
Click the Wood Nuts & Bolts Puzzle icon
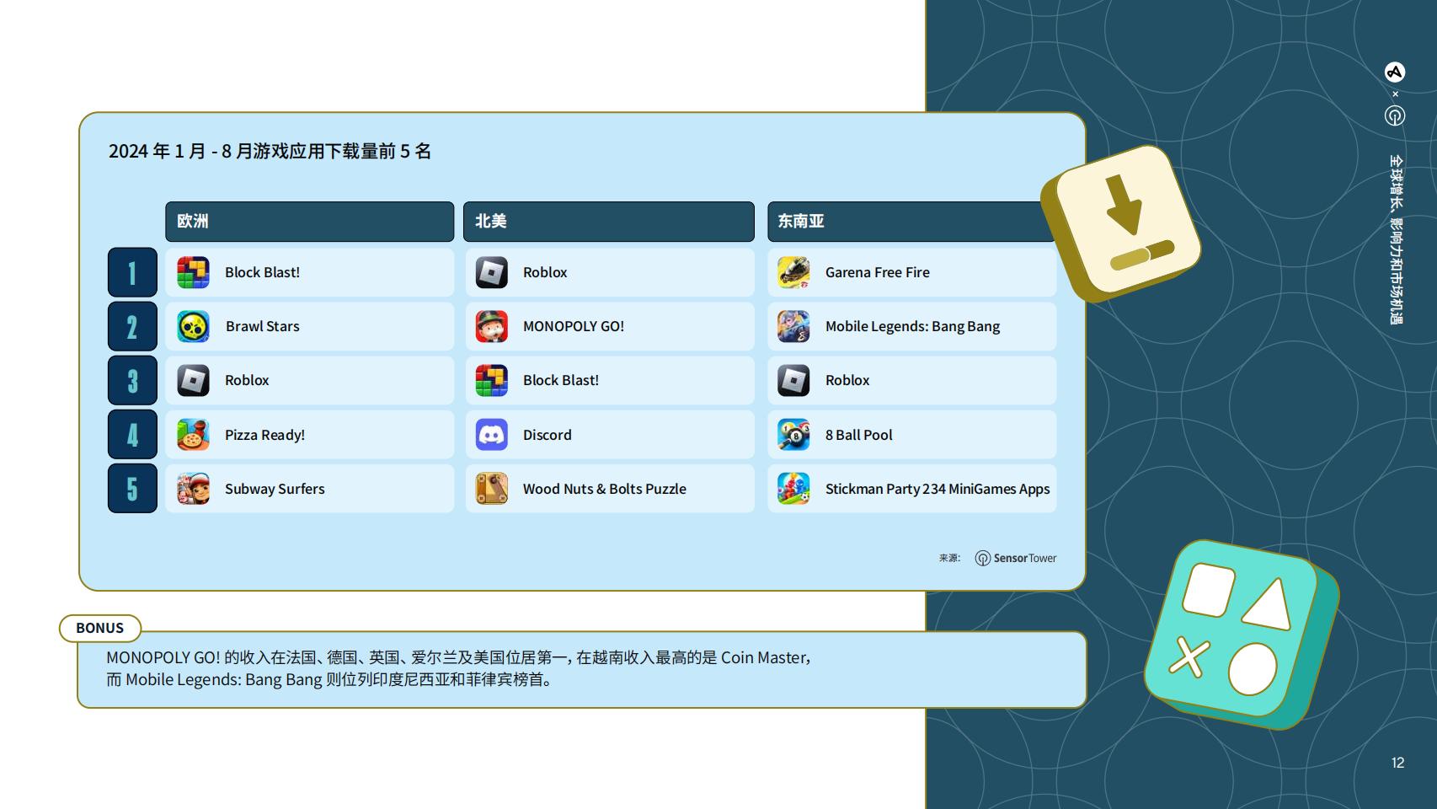click(x=491, y=489)
